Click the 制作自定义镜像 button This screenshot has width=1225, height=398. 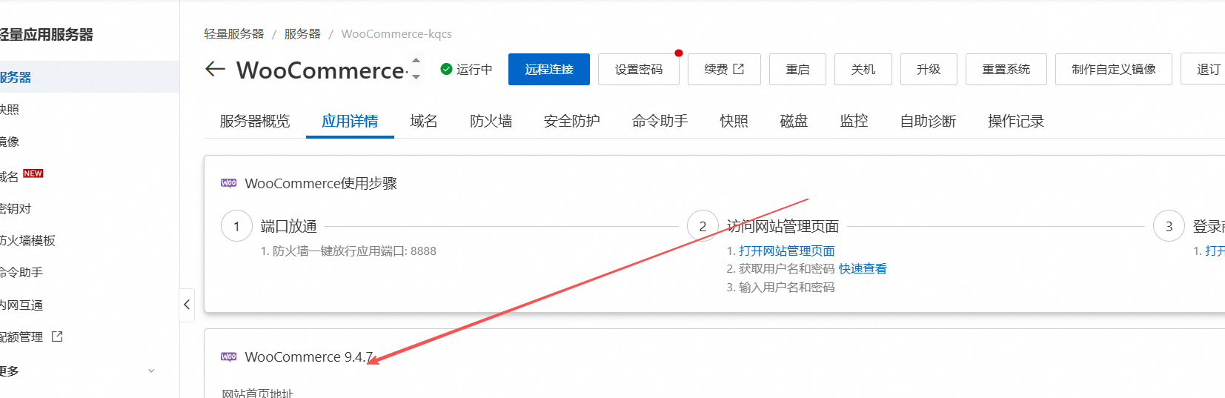coord(1114,70)
